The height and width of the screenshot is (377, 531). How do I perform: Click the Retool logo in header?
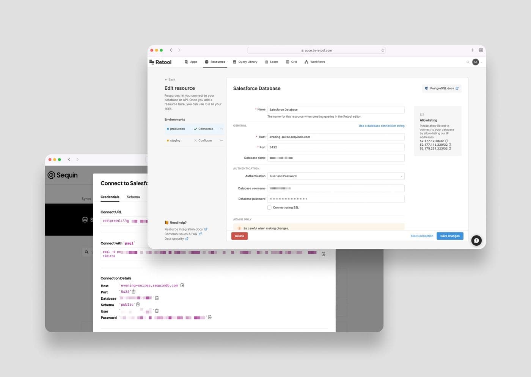160,62
